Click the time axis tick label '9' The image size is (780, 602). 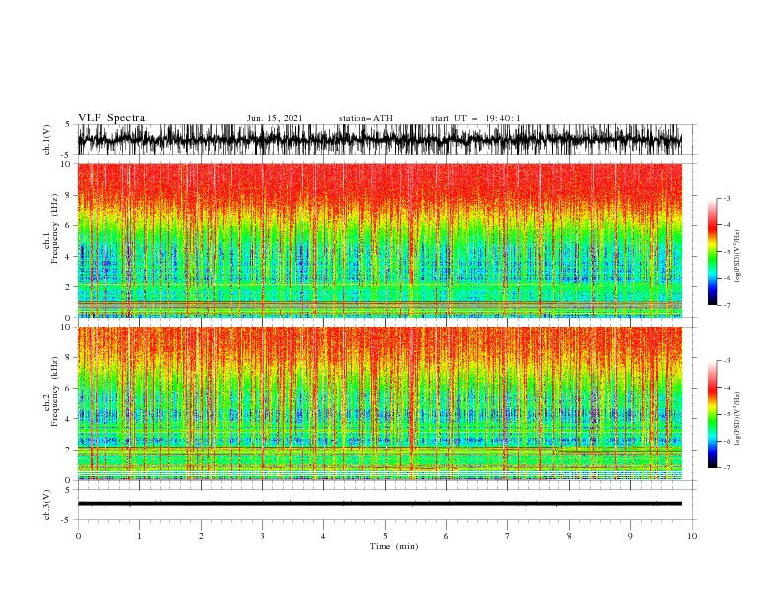[630, 536]
